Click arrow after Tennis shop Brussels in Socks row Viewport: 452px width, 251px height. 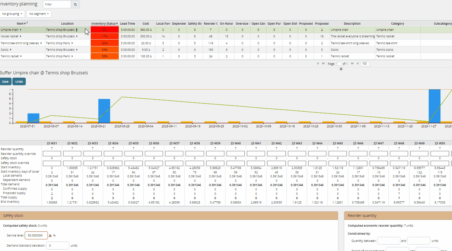[x=77, y=49]
